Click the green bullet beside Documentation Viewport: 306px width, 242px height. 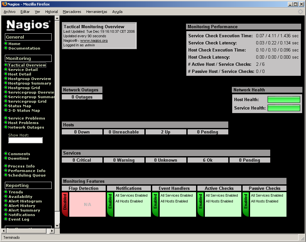(6, 48)
